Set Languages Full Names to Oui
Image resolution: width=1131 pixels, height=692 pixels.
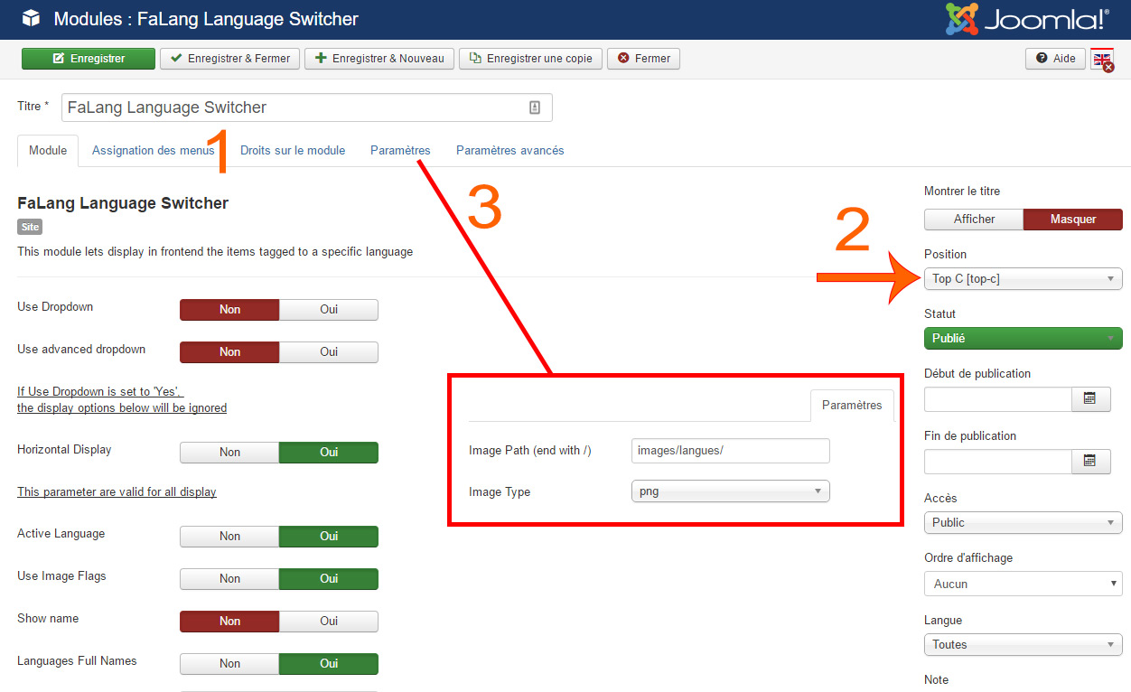(x=329, y=664)
